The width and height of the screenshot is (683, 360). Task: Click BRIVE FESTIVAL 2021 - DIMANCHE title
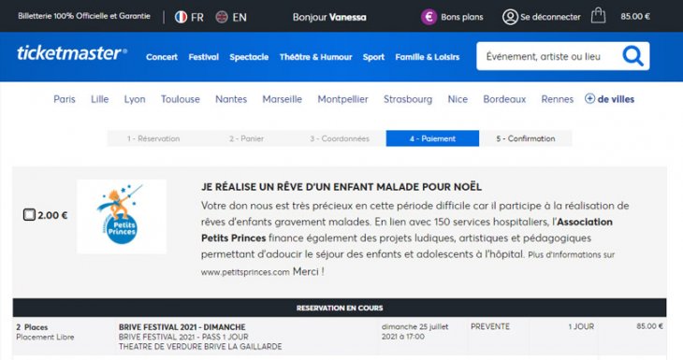tap(182, 327)
